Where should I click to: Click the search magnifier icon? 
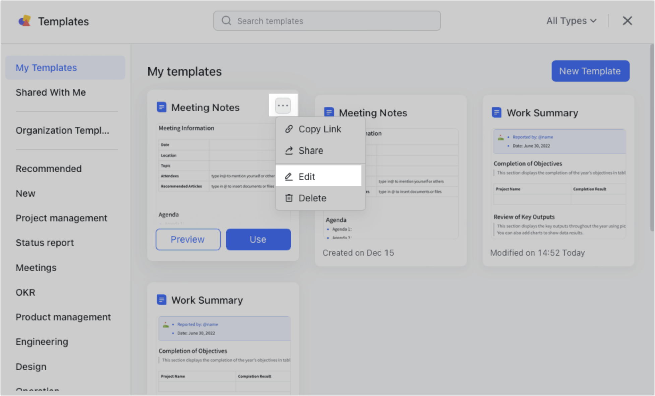click(x=226, y=20)
